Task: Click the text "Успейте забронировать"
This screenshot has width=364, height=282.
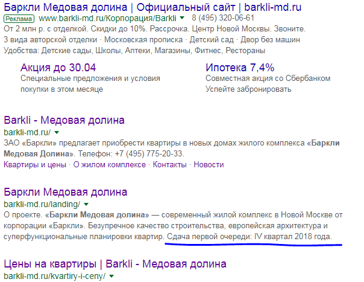Action: [248, 89]
